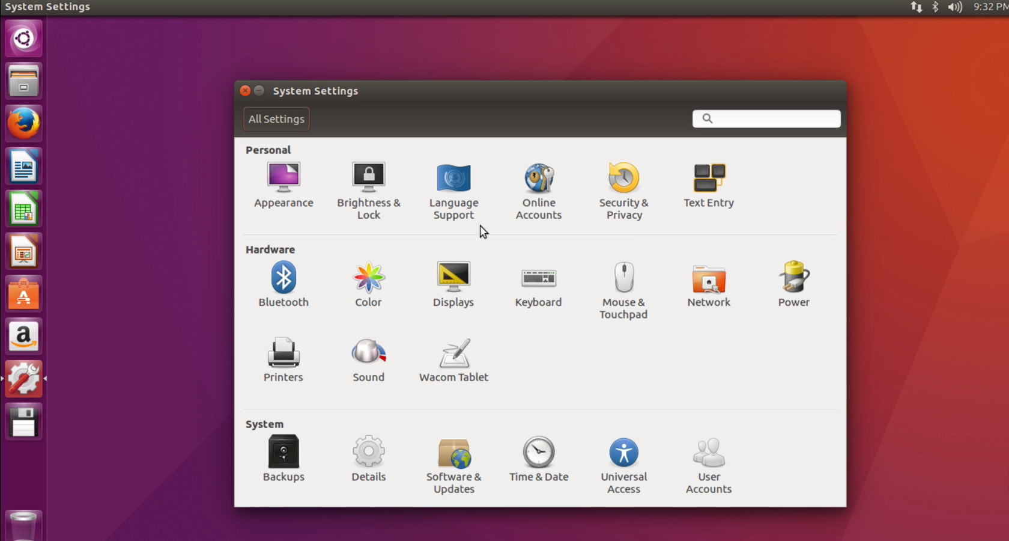
Task: Open Online Accounts settings
Action: click(539, 191)
